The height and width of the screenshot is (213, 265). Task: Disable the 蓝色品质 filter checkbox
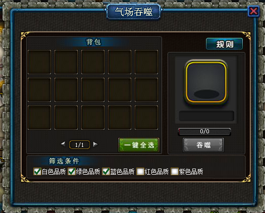[106, 172]
